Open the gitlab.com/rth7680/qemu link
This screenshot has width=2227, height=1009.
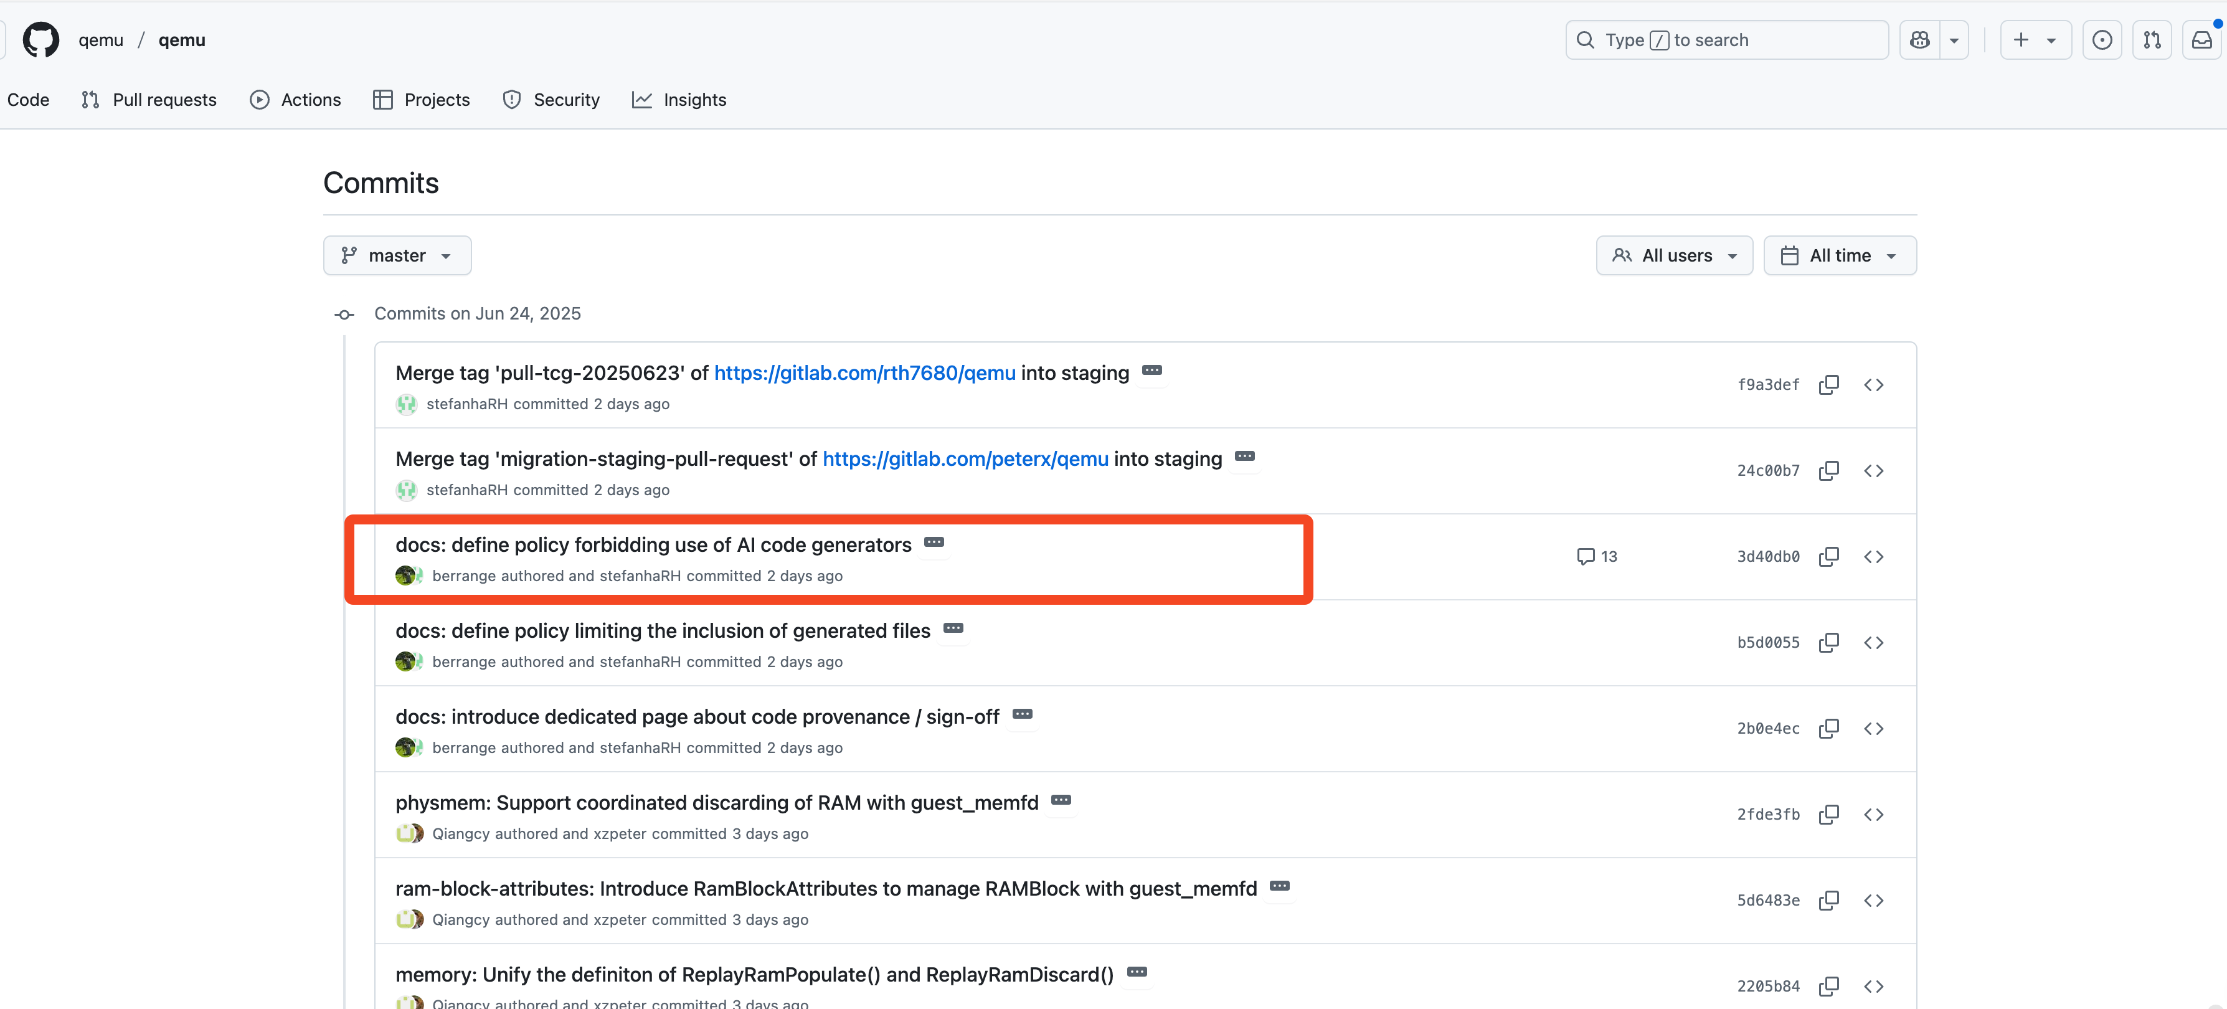tap(864, 372)
